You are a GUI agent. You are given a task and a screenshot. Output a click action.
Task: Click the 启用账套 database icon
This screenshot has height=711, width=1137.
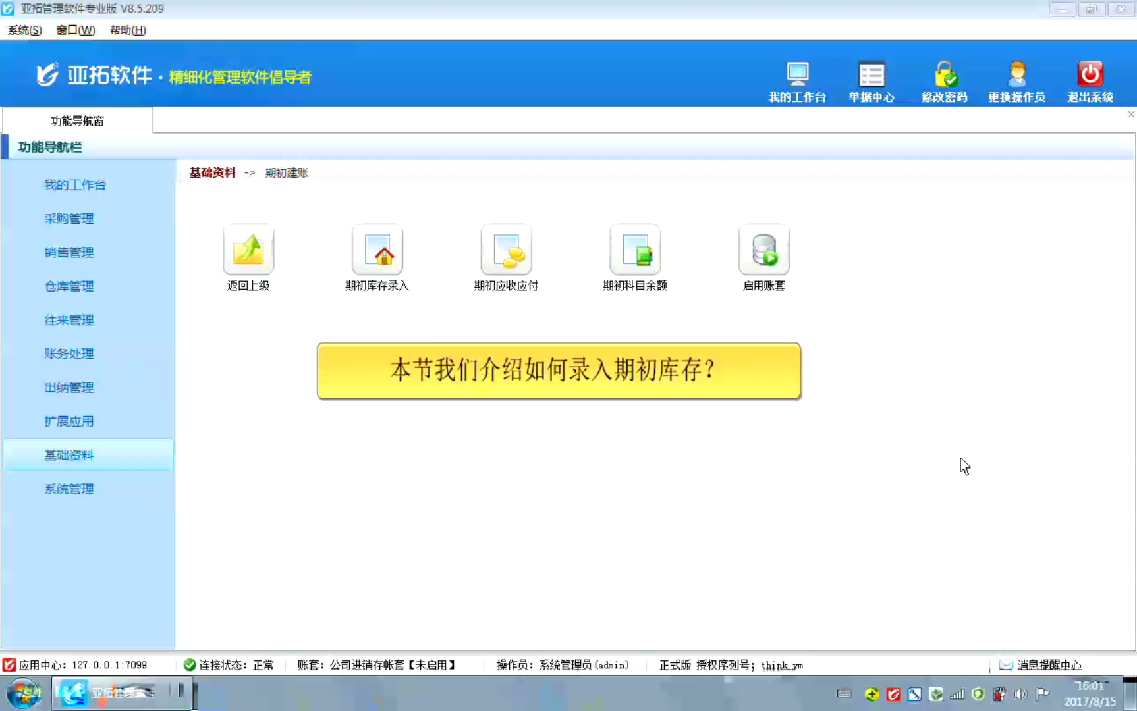(x=763, y=251)
